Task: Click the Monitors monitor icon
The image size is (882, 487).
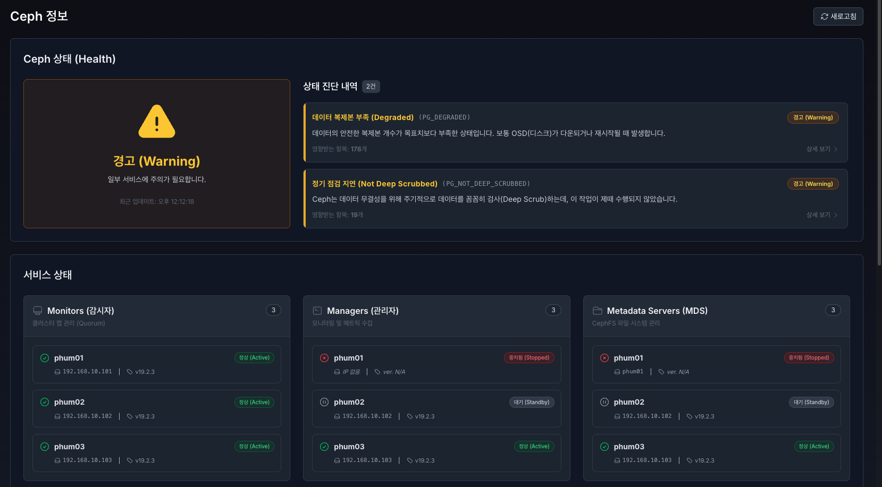Action: (38, 311)
